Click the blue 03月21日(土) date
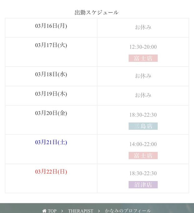Viewport: 194px width, 213px height. tap(51, 143)
